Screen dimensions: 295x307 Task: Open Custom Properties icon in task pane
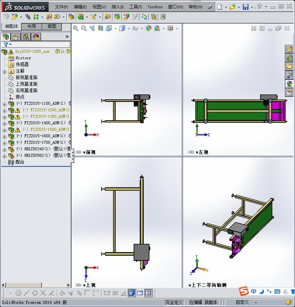(289, 92)
